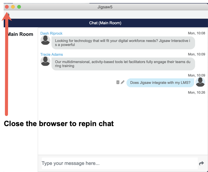
Task: Send the message with arrow icon
Action: [201, 163]
